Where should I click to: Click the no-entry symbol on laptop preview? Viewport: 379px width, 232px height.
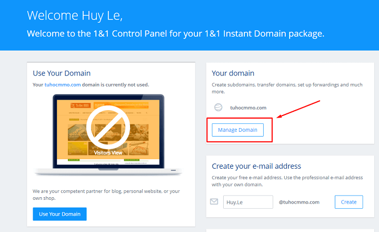tap(108, 127)
